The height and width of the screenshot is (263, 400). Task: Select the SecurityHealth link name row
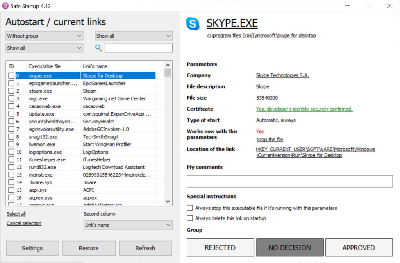(x=98, y=122)
